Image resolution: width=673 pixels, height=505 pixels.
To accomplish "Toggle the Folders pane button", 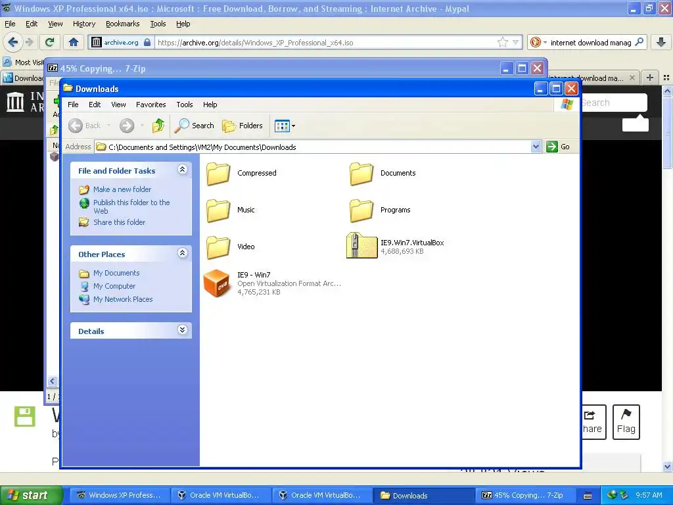I will 243,126.
